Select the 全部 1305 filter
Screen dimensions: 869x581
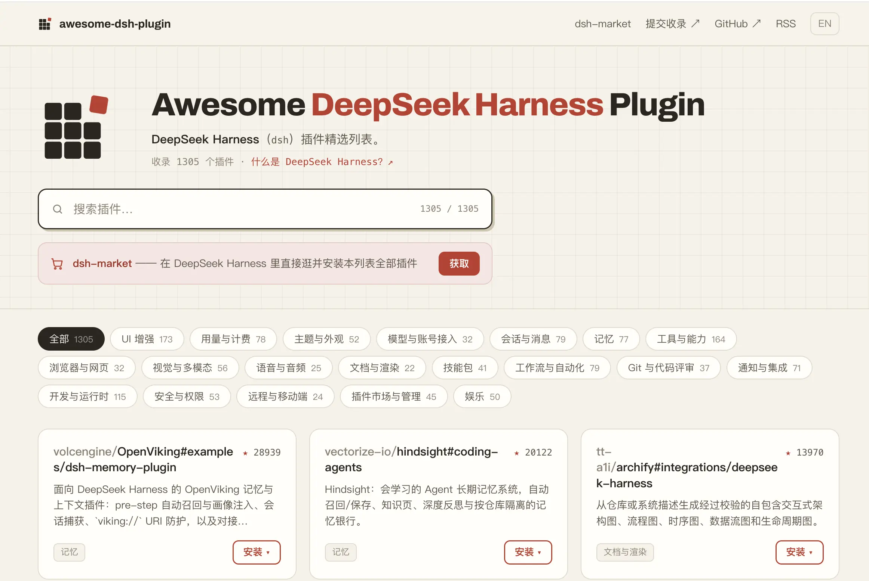click(71, 339)
